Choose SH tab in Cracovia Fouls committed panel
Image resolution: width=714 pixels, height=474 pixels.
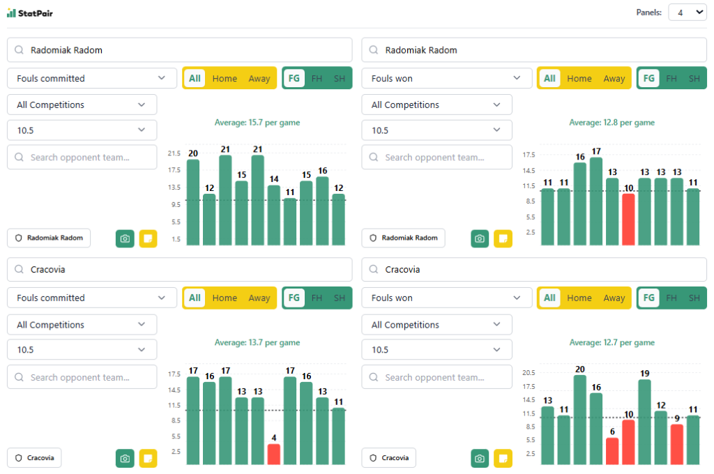[x=340, y=298]
